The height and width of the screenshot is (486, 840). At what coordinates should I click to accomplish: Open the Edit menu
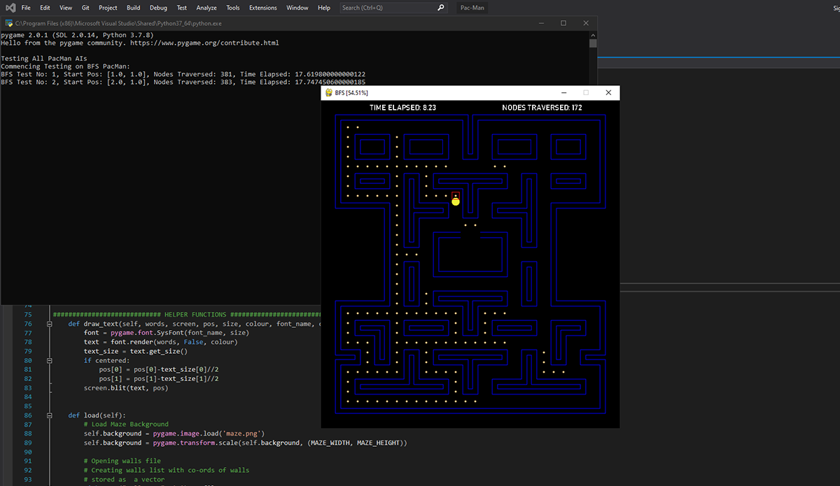tap(45, 8)
